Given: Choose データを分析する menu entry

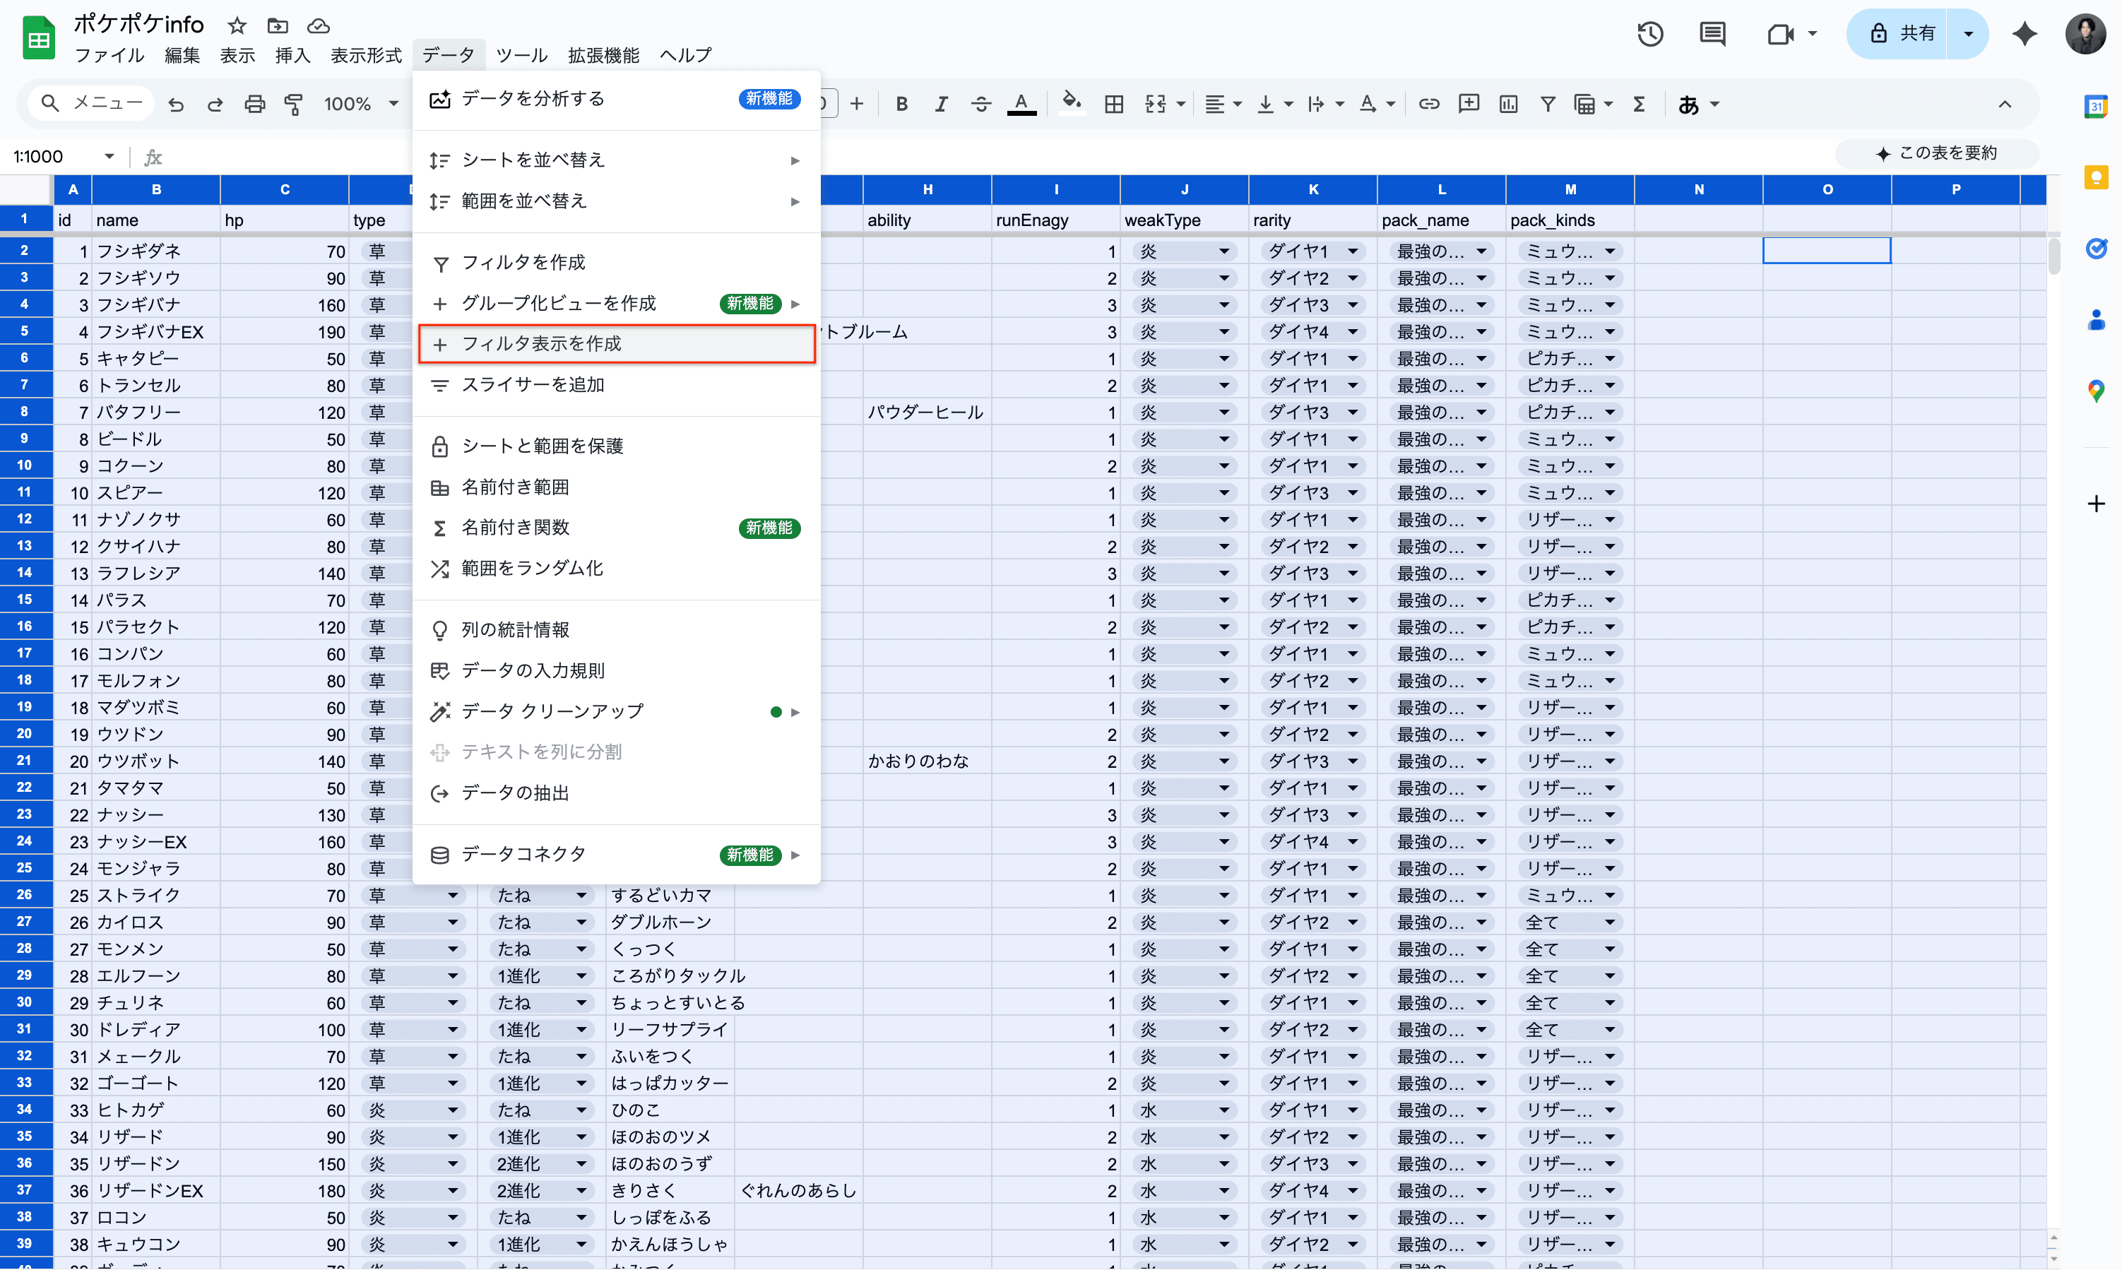Looking at the screenshot, I should pos(616,100).
